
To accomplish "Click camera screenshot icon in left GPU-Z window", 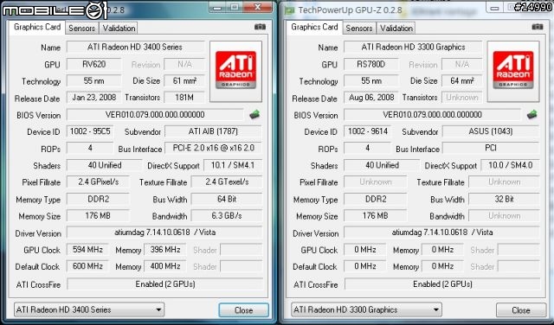I will point(260,27).
